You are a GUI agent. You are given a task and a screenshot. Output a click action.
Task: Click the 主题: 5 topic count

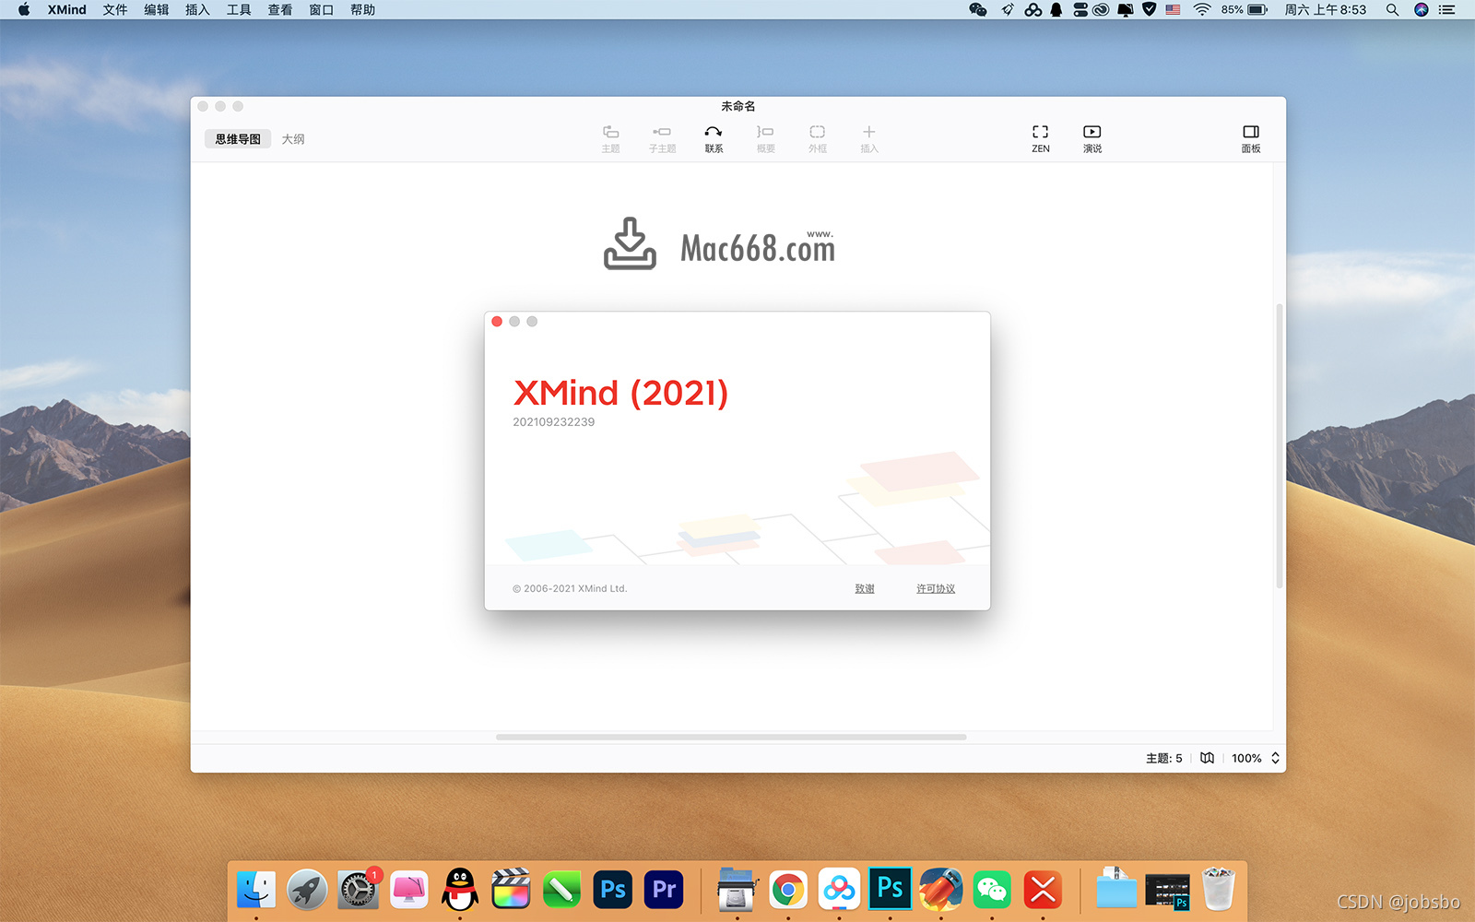(x=1163, y=758)
